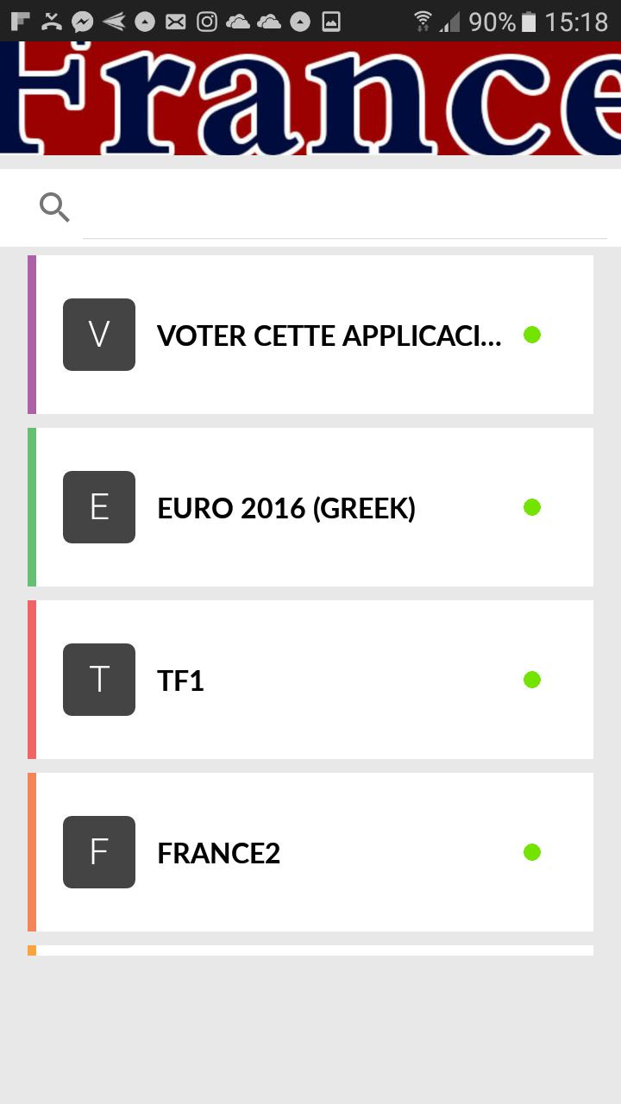This screenshot has width=621, height=1104.
Task: Tap the France header banner
Action: point(310,98)
